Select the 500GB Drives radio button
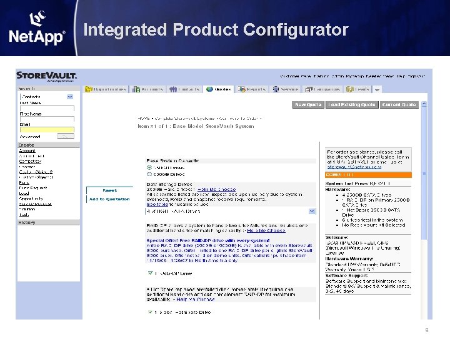450x337 pixels. click(149, 174)
